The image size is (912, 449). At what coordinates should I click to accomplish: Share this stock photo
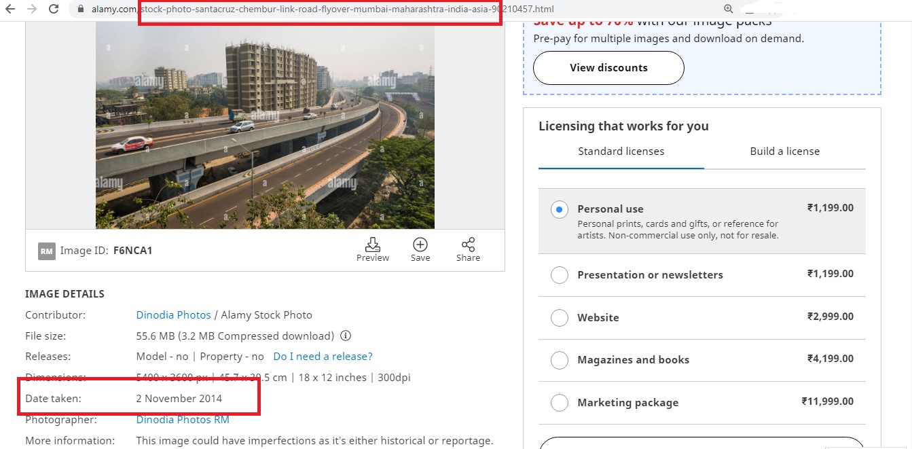click(468, 249)
